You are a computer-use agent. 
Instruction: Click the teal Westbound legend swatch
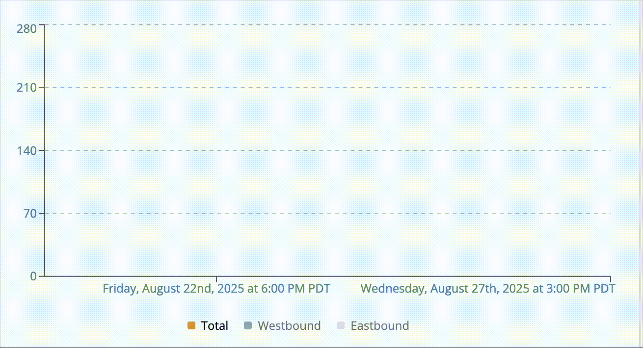[x=248, y=325]
